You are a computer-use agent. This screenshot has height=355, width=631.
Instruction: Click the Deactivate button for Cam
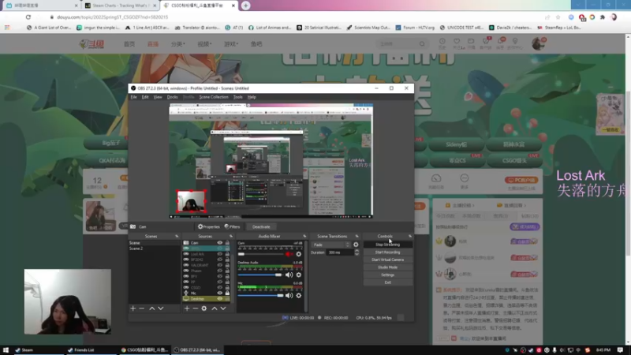point(261,227)
